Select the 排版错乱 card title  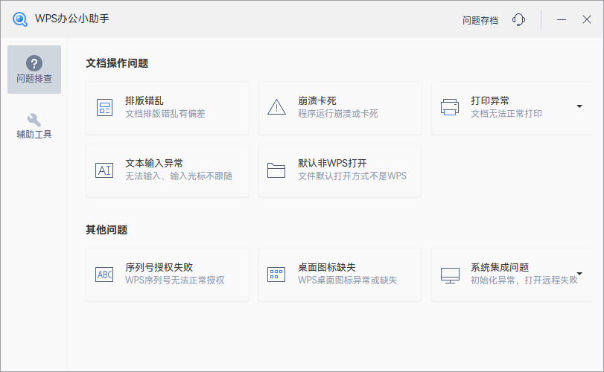tap(144, 100)
